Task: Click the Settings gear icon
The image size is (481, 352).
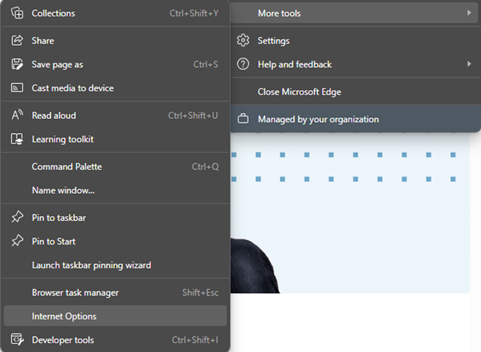Action: tap(243, 40)
